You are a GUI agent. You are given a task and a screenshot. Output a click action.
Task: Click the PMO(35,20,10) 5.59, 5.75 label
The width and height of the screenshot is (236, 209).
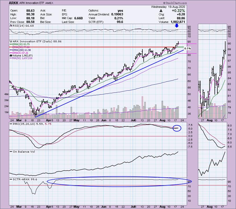pos(32,124)
